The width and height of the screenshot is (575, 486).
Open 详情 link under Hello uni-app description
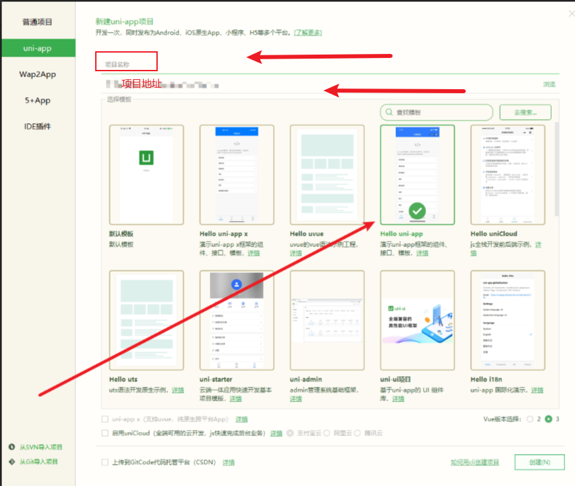[422, 253]
